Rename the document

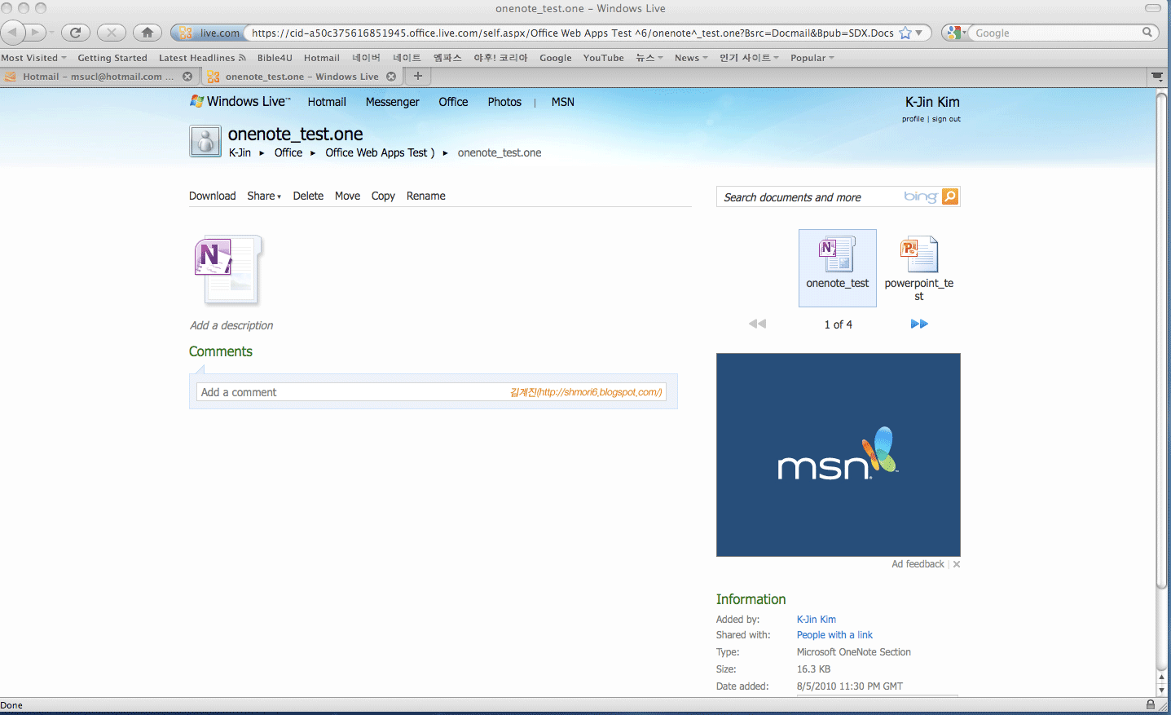pos(426,196)
